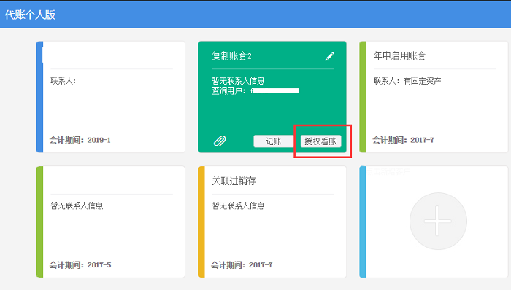Viewport: 511px width, 290px height.
Task: Open the 年中启用账套 card title
Action: pyautogui.click(x=399, y=55)
